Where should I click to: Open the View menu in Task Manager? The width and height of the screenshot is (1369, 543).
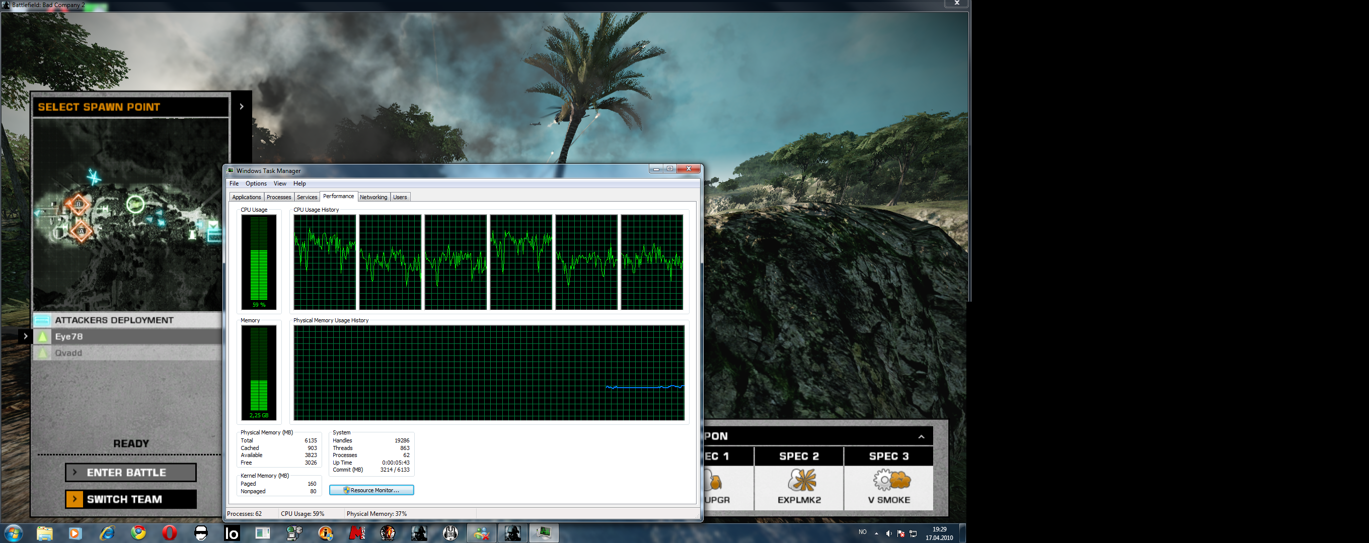click(x=279, y=184)
